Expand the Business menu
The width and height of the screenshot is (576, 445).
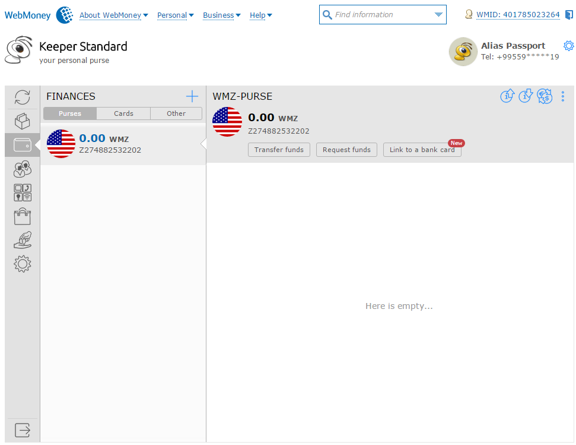pos(221,15)
